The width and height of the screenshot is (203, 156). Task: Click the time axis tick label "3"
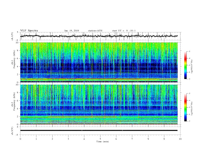click(68, 139)
